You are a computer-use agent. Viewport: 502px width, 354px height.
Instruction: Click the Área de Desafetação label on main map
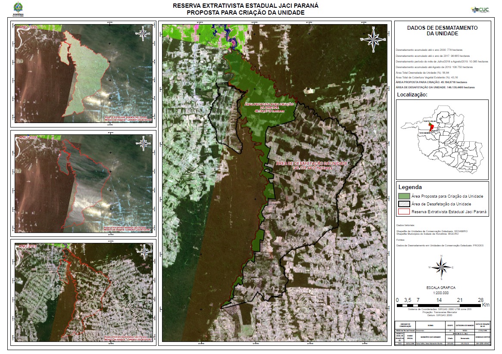coord(312,166)
